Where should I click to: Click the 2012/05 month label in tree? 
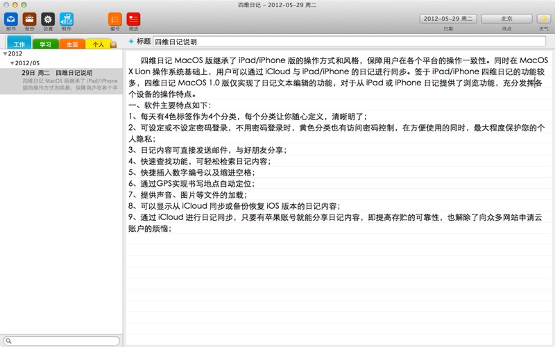pos(27,63)
